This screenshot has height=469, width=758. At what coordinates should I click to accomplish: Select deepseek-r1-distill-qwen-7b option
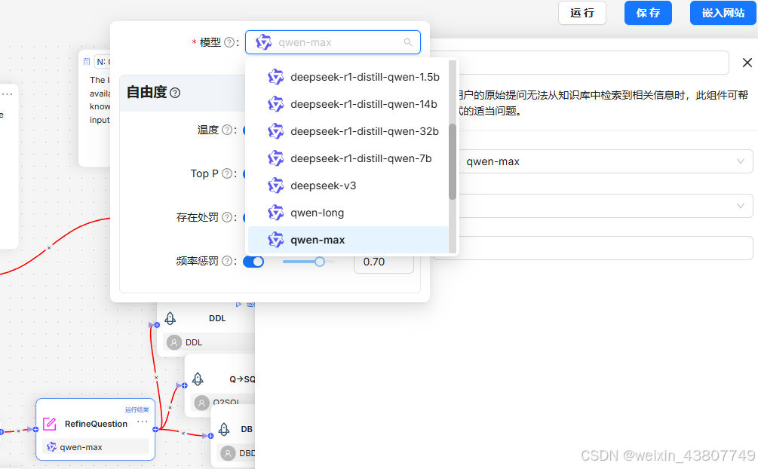tap(348, 158)
